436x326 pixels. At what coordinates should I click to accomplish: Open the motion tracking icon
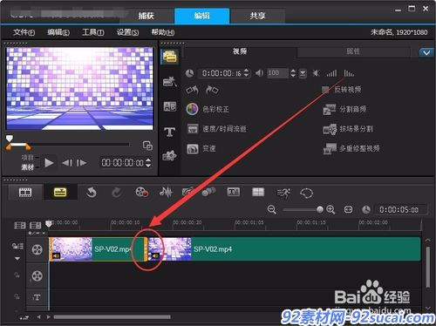point(208,192)
